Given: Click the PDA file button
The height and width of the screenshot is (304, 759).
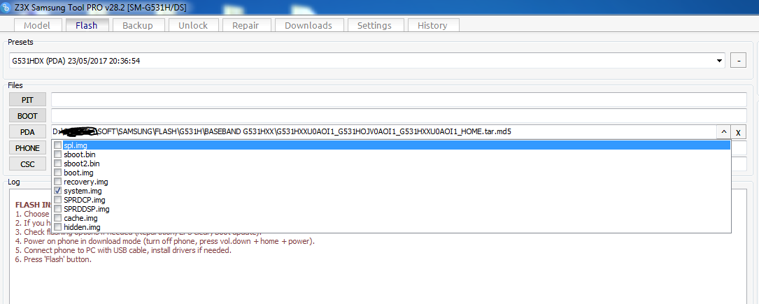Looking at the screenshot, I should coord(27,132).
